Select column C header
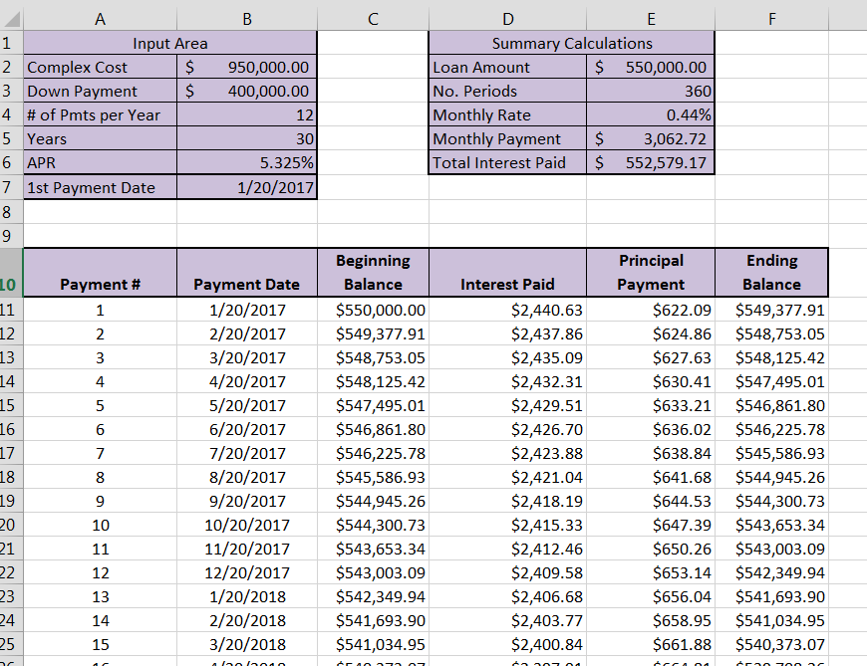 374,19
